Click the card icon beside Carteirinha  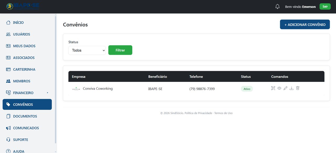8,69
